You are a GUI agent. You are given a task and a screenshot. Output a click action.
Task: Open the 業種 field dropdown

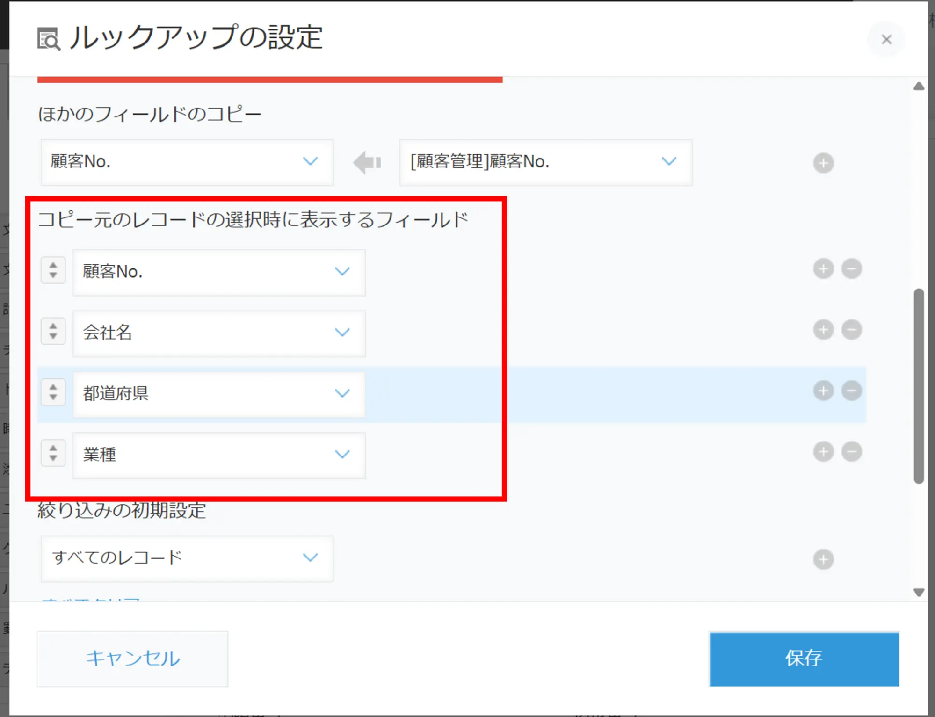219,455
